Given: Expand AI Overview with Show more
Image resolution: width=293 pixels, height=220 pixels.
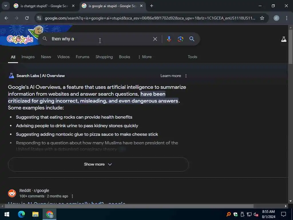Looking at the screenshot, I should pos(98,164).
